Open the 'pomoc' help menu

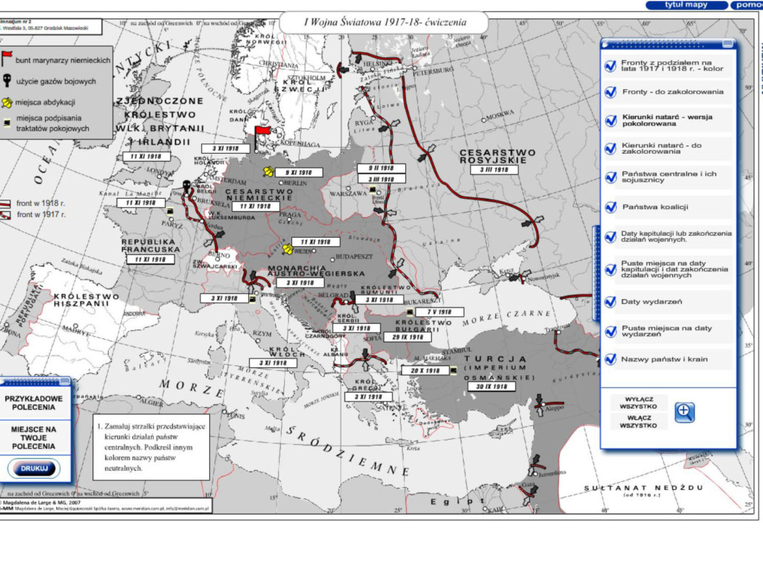point(747,5)
